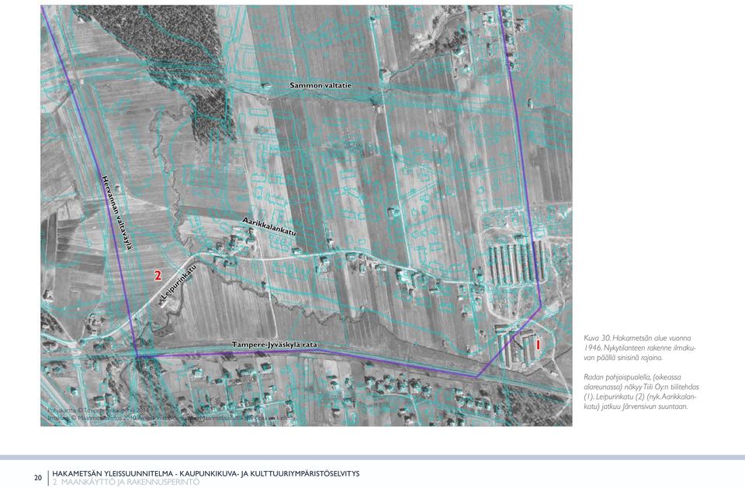Viewport: 745px width, 488px height.
Task: Click the '2. MAANKÄYTTÖ JA RAKENNUSPERINTÖ' footer subtitle
Action: [126, 482]
